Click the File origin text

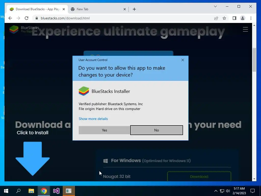tap(110, 109)
